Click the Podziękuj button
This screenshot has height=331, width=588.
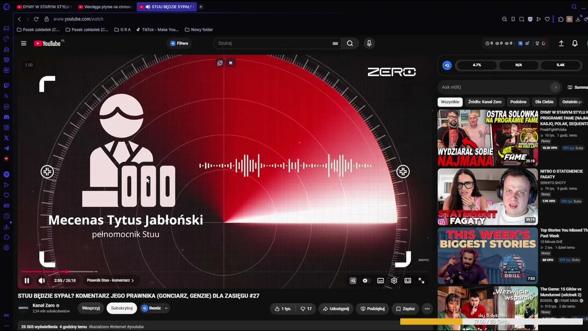click(x=373, y=308)
